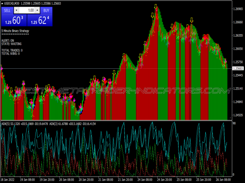The image size is (245, 183).
Task: Click the 21 Jan 08:00 time label
Action: (106, 180)
